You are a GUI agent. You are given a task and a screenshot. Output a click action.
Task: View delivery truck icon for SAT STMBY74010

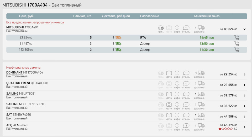click(x=201, y=115)
